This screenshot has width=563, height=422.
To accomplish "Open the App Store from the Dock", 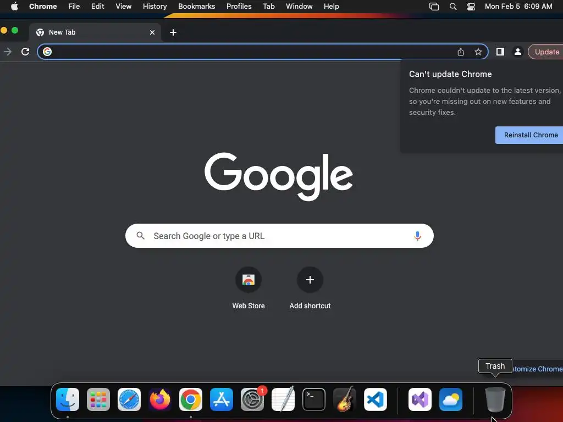I will [x=222, y=399].
